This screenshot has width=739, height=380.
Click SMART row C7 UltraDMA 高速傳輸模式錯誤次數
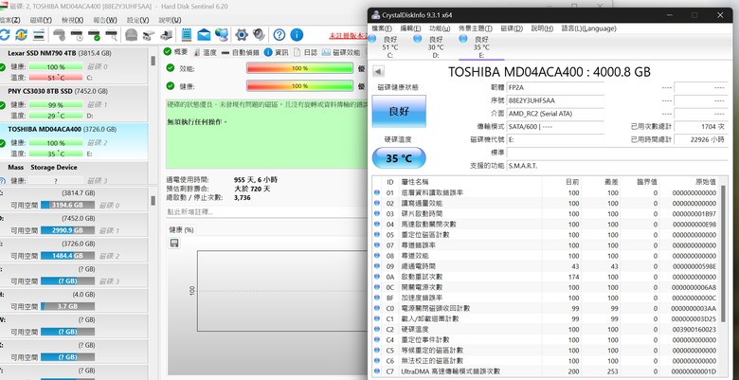(x=546, y=371)
